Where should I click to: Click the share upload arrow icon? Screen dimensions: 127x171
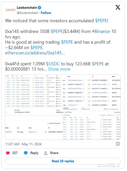(46, 153)
